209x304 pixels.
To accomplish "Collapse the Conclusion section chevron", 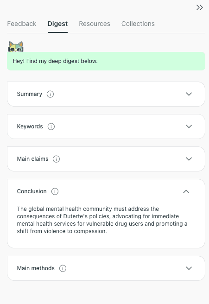I will [186, 191].
